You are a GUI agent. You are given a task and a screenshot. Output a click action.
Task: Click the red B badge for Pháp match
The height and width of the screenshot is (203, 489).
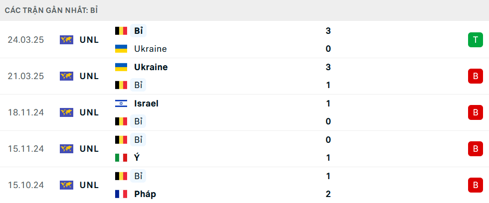coord(475,185)
